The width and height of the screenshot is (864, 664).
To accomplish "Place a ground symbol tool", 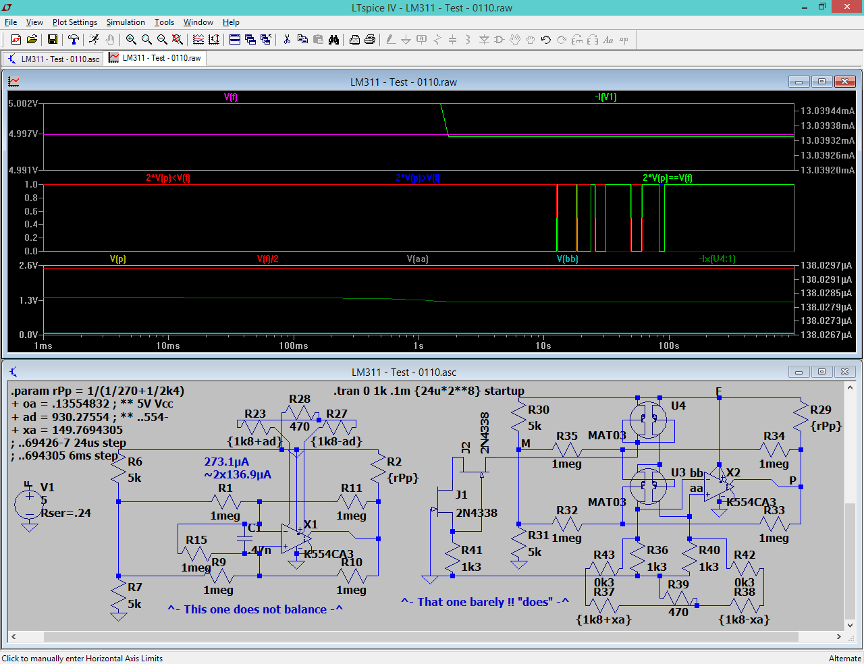I will click(x=406, y=40).
